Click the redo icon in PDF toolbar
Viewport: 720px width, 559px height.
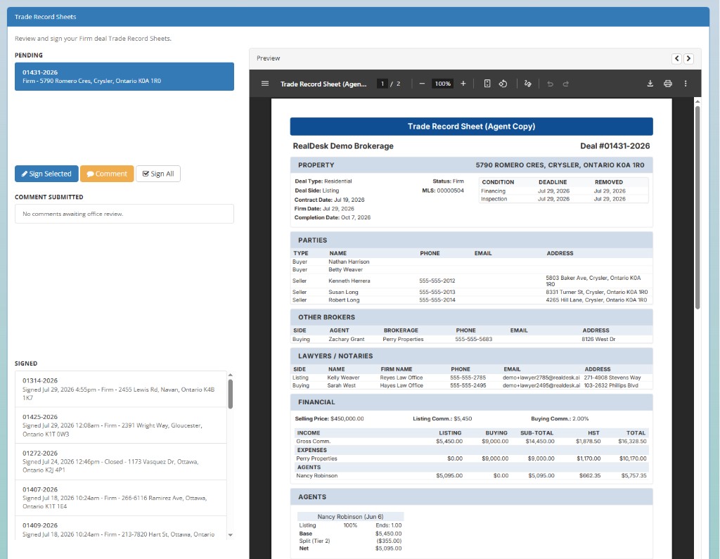(566, 84)
